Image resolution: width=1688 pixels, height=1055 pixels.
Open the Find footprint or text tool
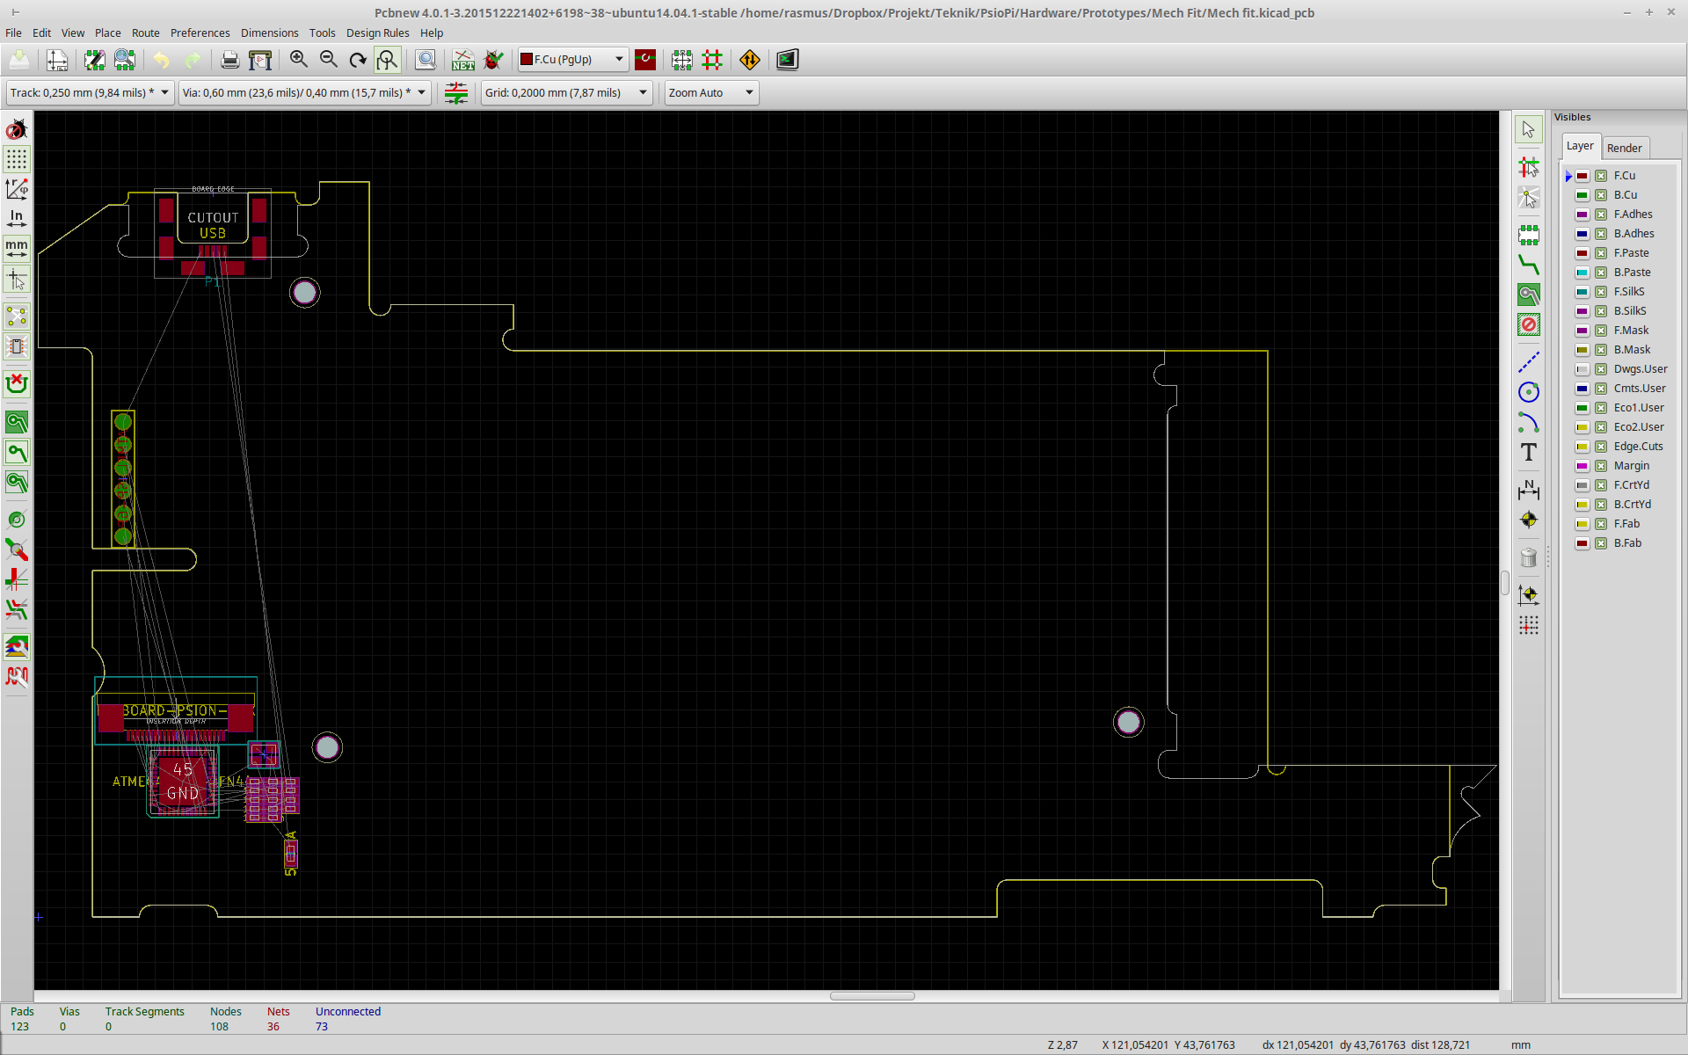426,60
